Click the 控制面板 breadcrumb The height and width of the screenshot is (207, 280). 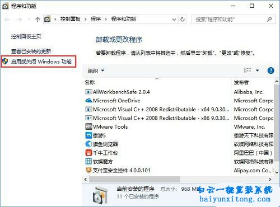(70, 19)
